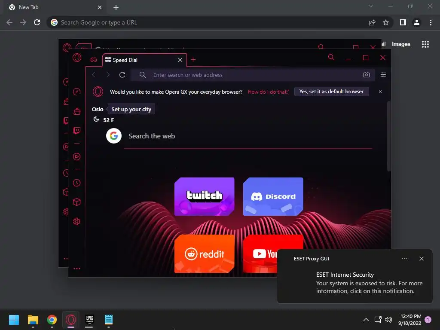Click 'Yes, set it as default browser'

point(331,92)
